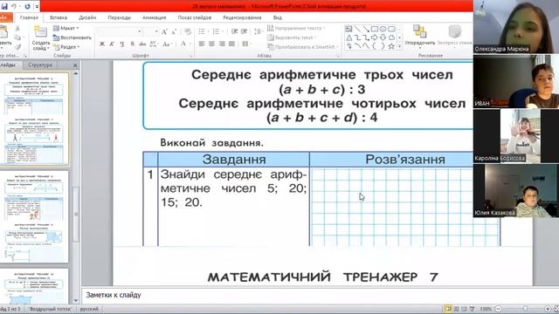Click the Format Painter brush icon

17,46
